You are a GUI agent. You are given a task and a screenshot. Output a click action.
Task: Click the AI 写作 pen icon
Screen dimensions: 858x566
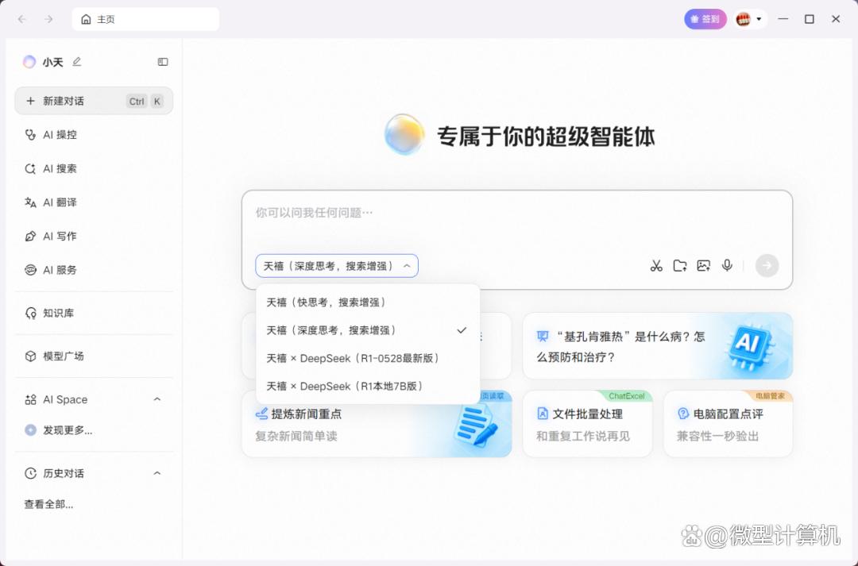point(30,237)
